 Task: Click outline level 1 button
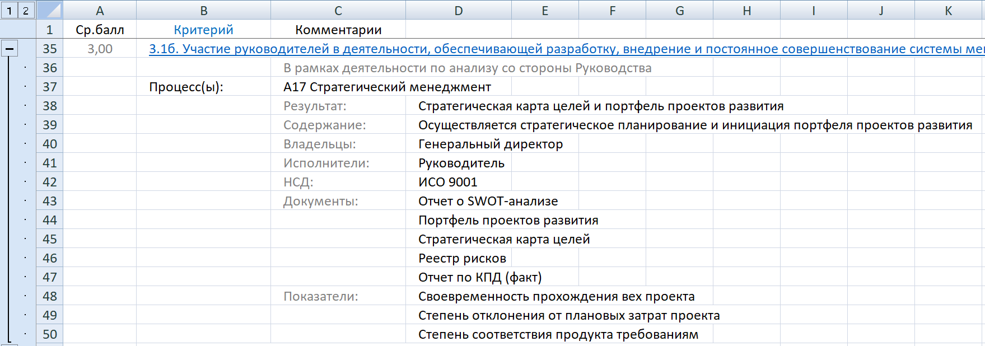(9, 10)
